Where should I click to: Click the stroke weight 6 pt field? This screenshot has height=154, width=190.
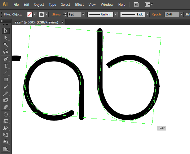tap(74, 15)
